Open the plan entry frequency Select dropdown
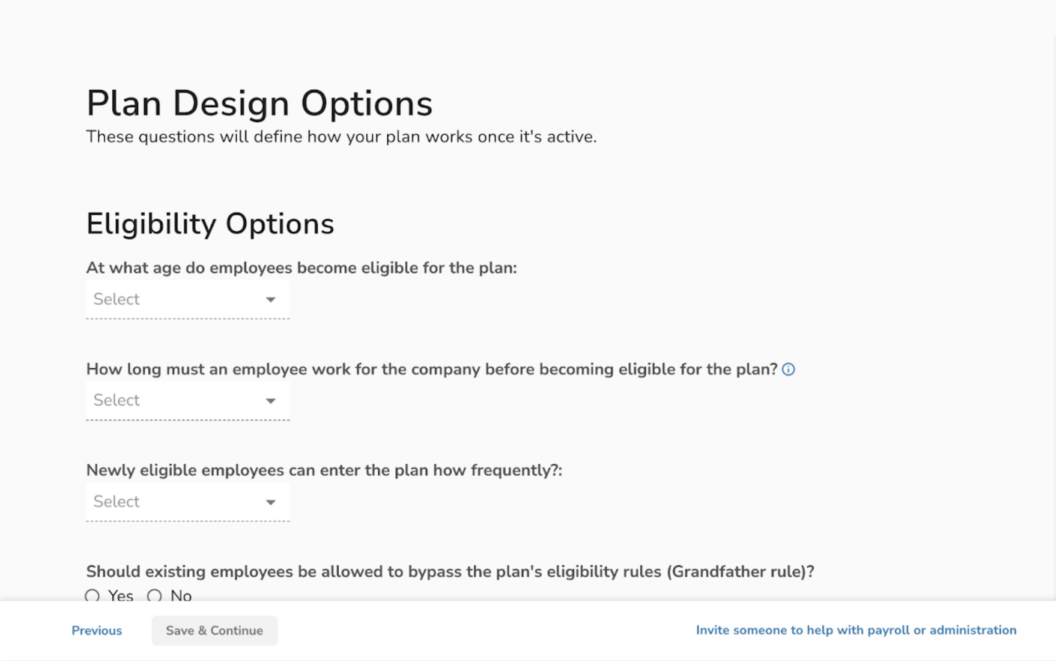Image resolution: width=1056 pixels, height=661 pixels. click(x=187, y=501)
